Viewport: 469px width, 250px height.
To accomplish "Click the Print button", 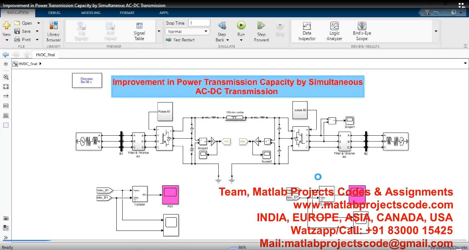I will [23, 40].
